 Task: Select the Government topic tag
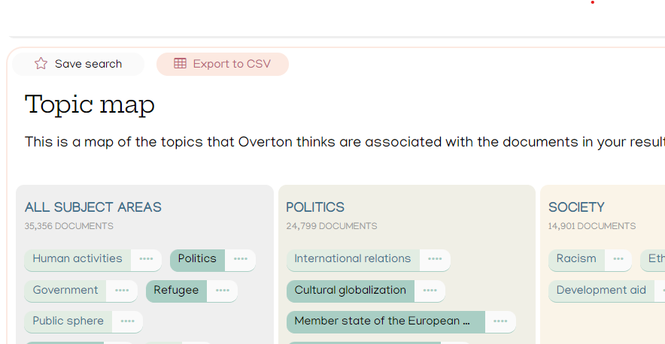pyautogui.click(x=65, y=290)
